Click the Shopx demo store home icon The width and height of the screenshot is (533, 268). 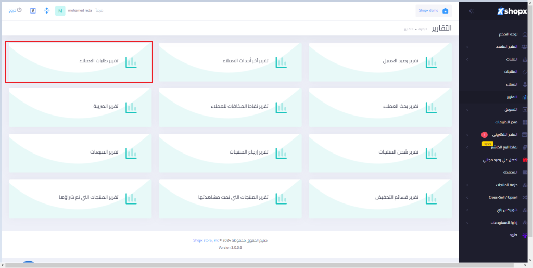(x=445, y=11)
